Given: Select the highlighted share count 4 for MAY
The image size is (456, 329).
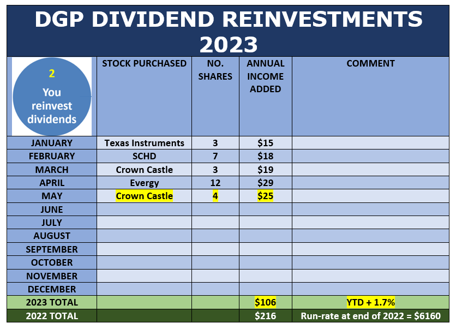Looking at the screenshot, I should click(215, 196).
